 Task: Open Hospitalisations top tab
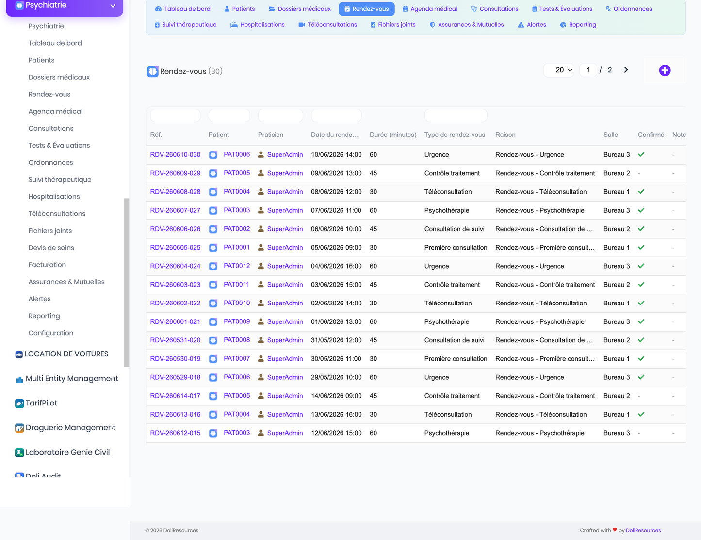click(x=257, y=25)
